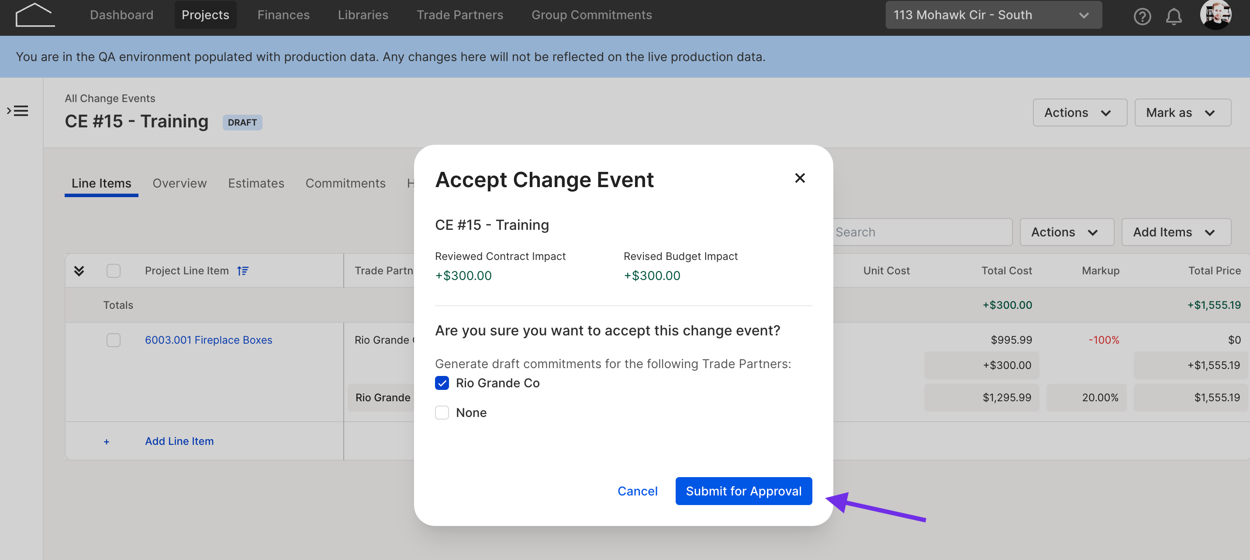Close the Accept Change Event dialog
1250x560 pixels.
click(x=800, y=178)
